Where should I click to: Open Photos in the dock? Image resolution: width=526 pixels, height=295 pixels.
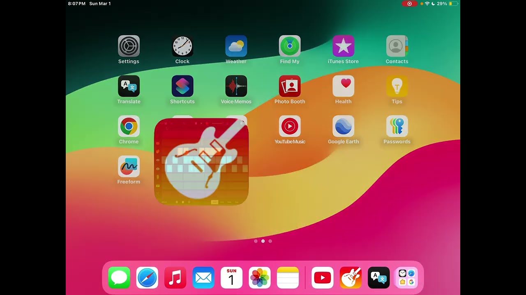point(260,278)
